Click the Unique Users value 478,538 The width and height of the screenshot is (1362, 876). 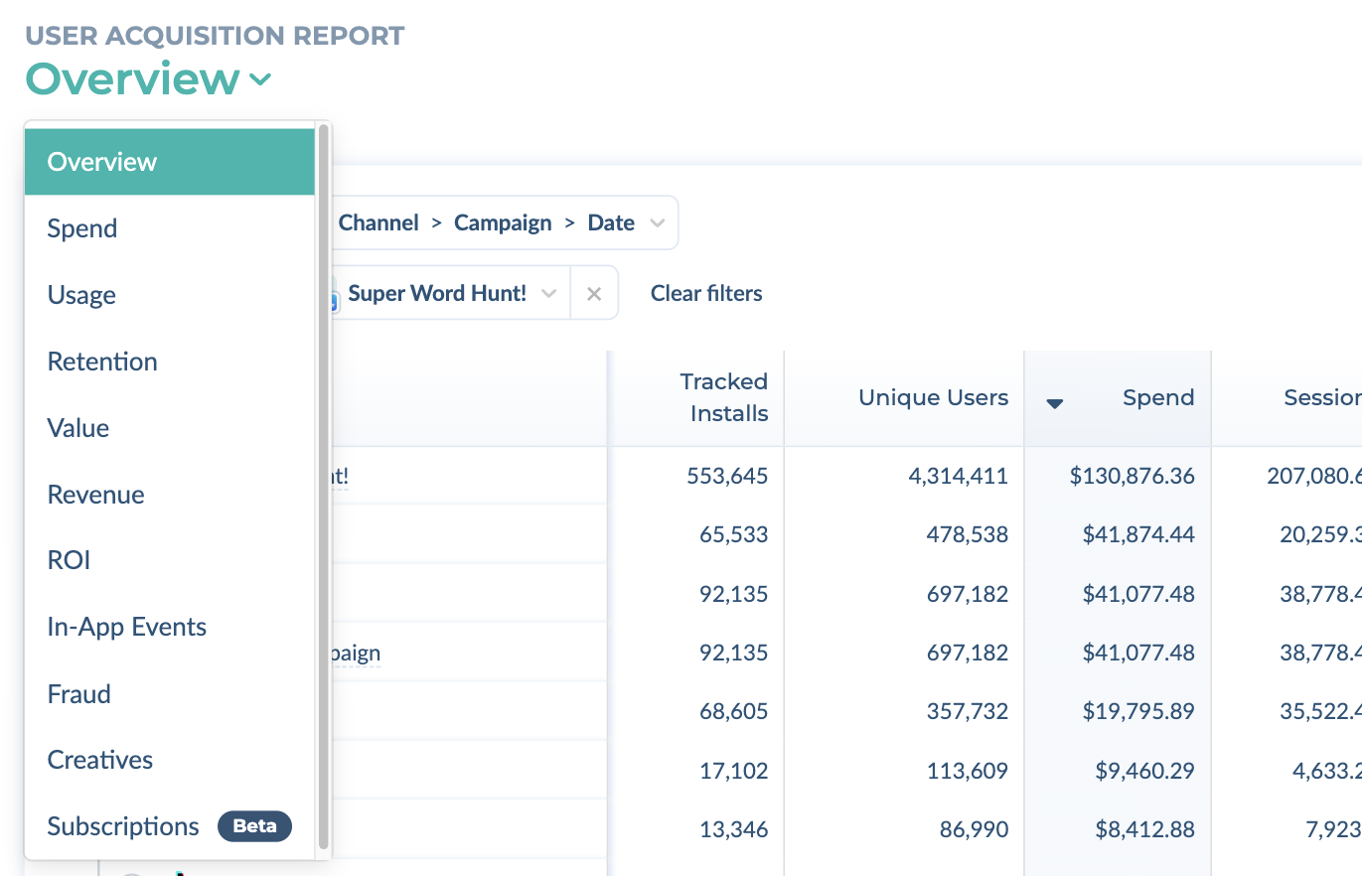click(x=967, y=535)
